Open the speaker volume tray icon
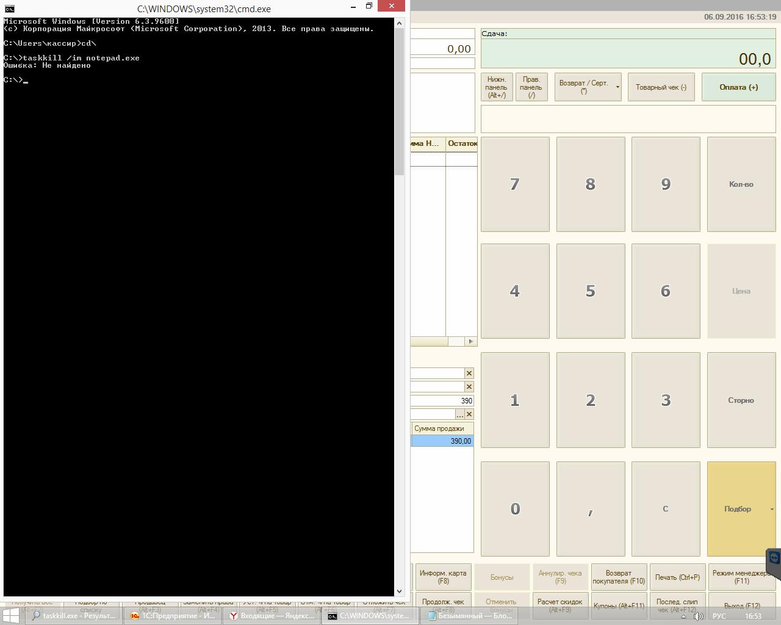The image size is (781, 625). 698,616
